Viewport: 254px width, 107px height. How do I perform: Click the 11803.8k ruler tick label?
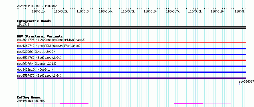pyautogui.click(x=195, y=11)
